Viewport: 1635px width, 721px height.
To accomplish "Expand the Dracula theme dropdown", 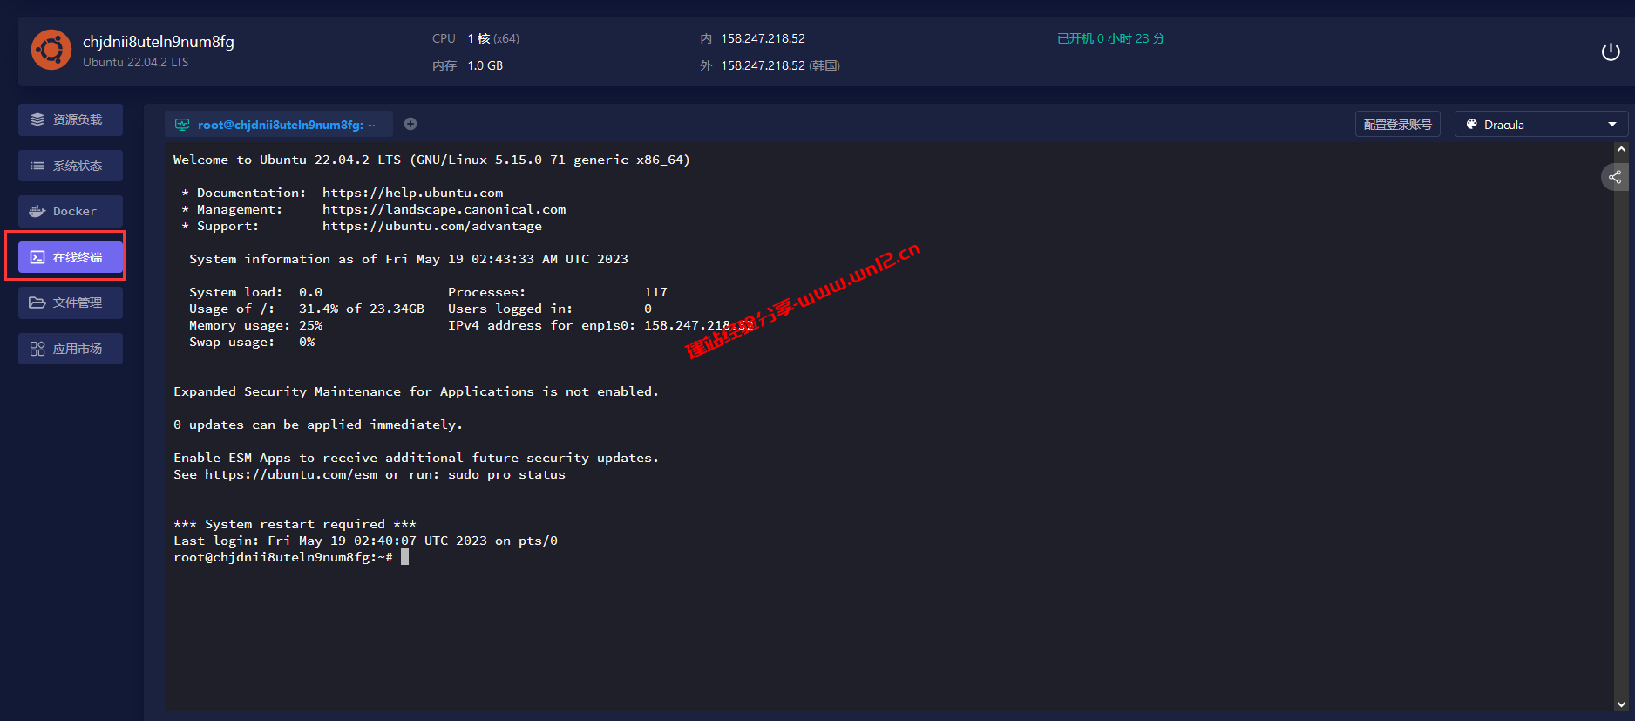I will [1540, 125].
